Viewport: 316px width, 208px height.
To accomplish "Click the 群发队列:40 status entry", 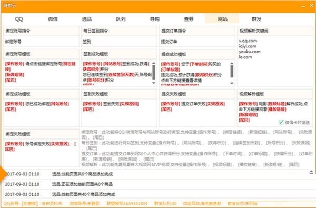I will tap(165, 204).
